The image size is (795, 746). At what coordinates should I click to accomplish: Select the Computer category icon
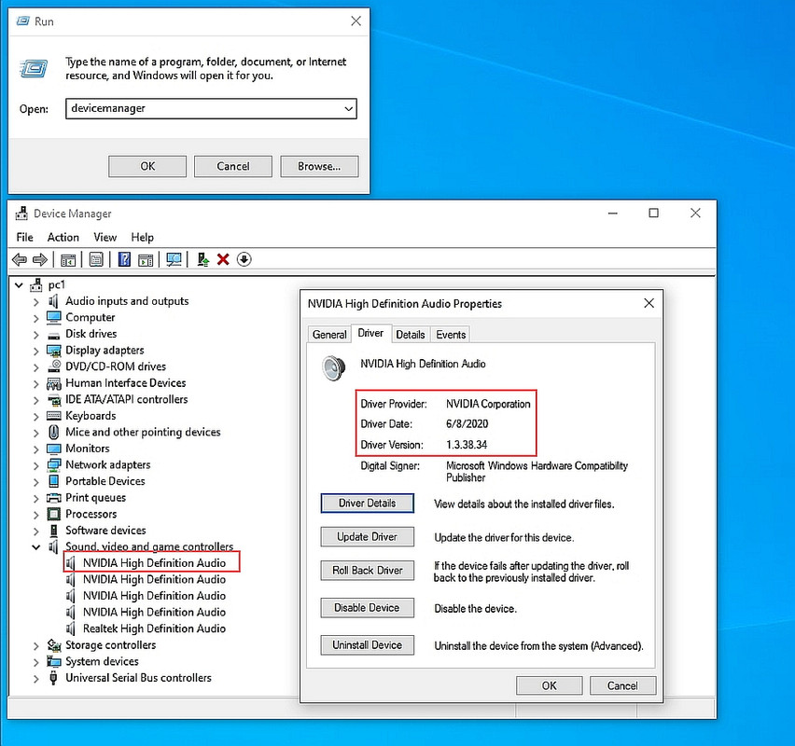pyautogui.click(x=54, y=317)
